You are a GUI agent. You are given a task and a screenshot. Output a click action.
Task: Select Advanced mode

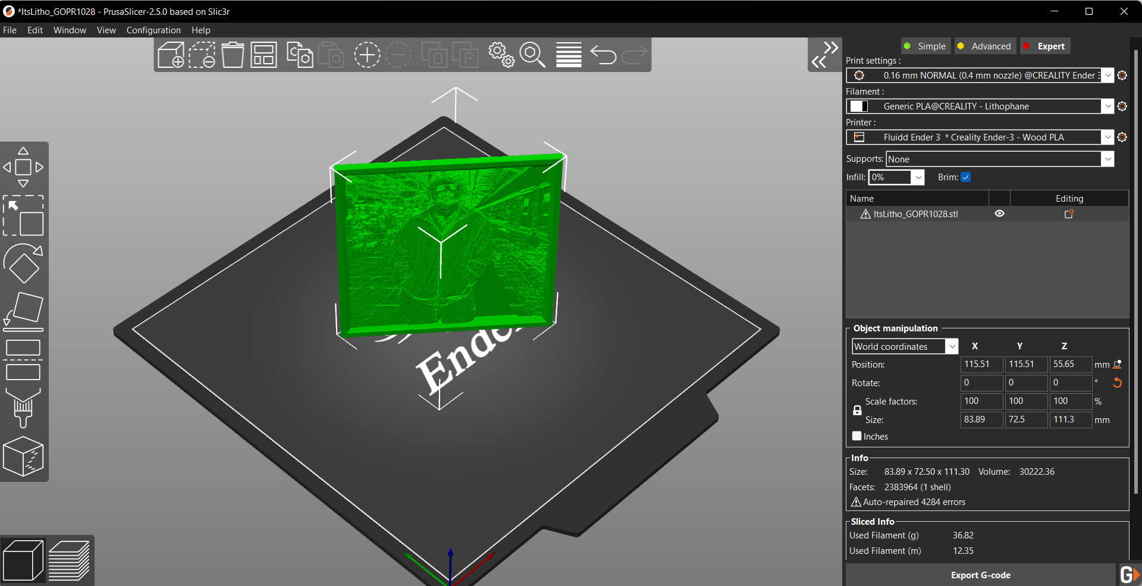pos(984,46)
